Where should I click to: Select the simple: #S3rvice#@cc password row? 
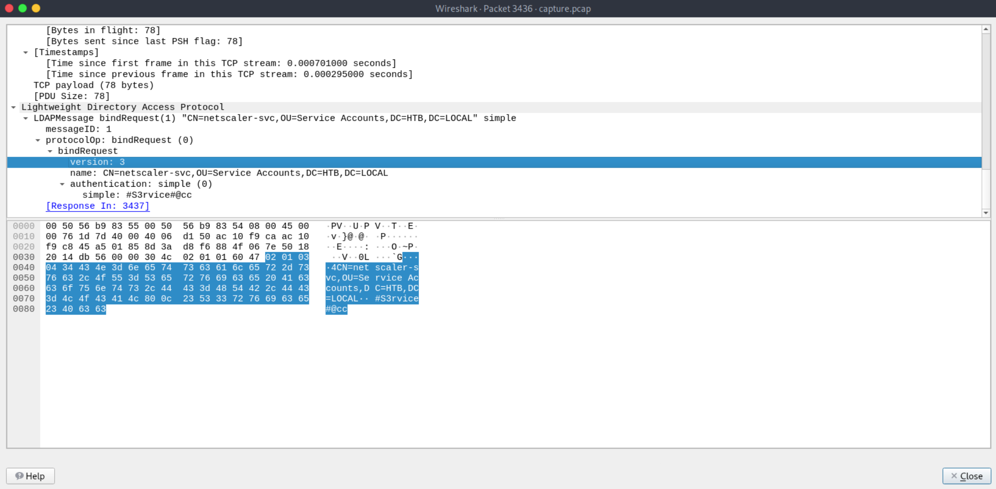[494, 195]
